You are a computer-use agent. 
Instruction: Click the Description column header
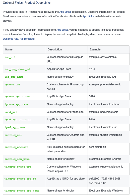click(55, 49)
